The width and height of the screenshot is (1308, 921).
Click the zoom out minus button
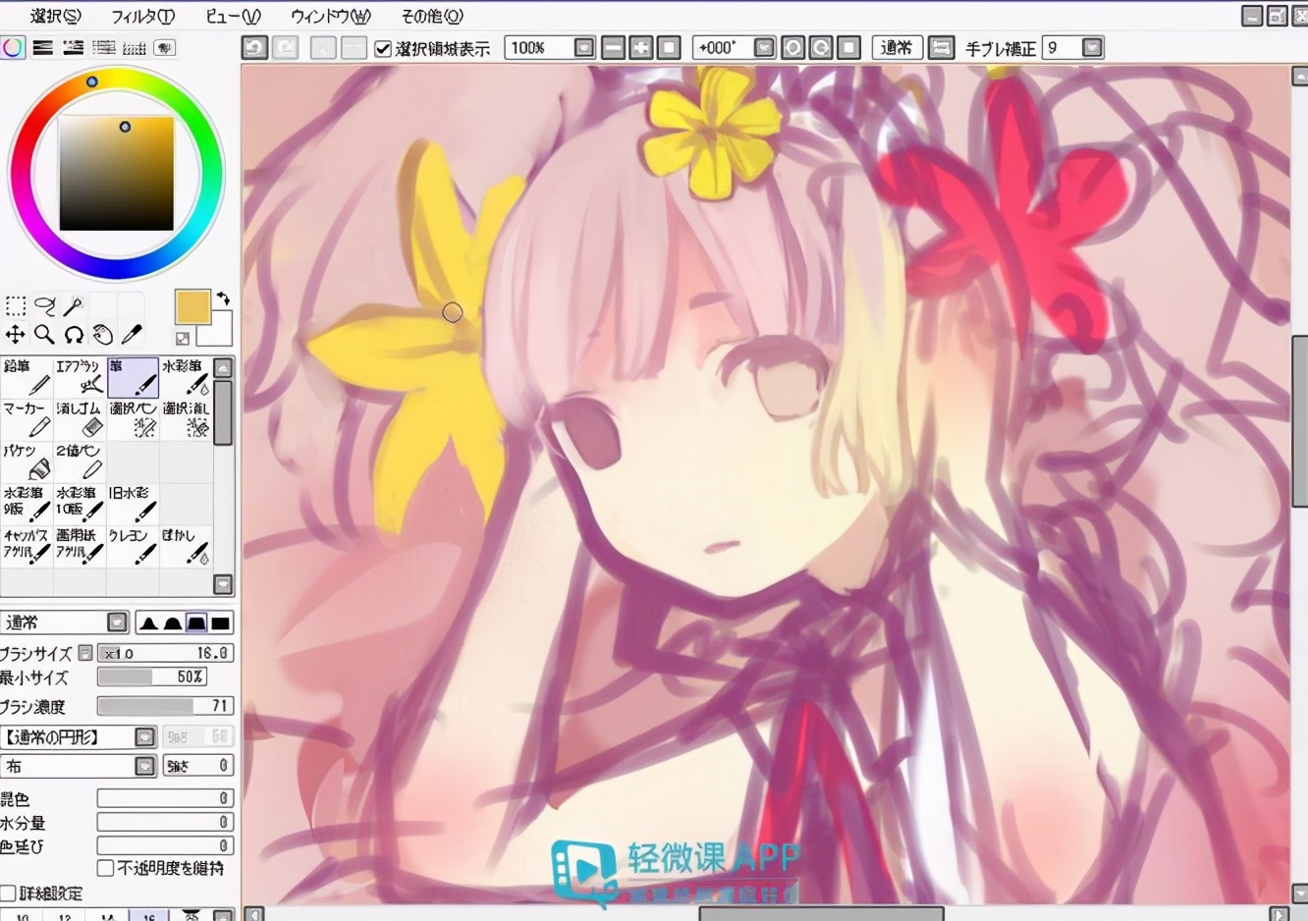613,47
